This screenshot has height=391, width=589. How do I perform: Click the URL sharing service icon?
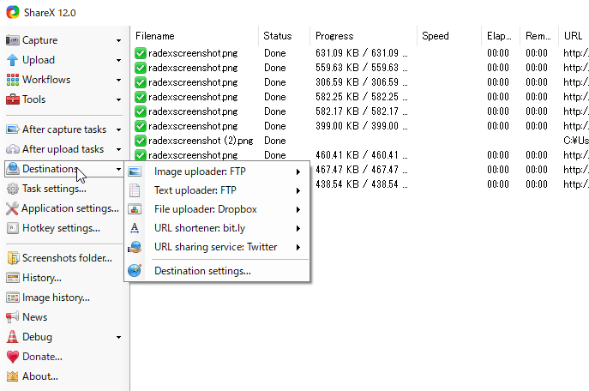pos(135,247)
